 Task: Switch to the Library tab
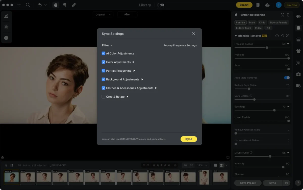[145, 5]
